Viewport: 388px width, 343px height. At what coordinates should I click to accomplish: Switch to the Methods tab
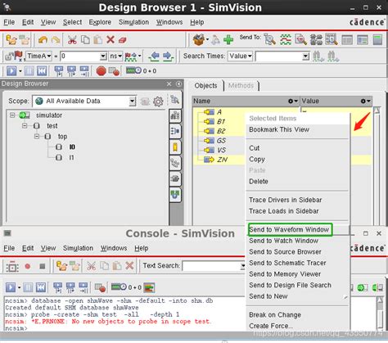point(241,86)
